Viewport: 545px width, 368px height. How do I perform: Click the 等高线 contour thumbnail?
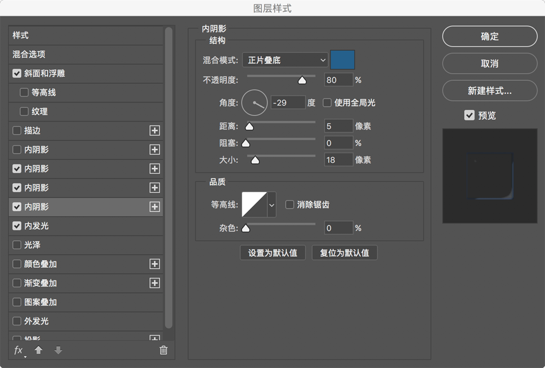pos(254,205)
